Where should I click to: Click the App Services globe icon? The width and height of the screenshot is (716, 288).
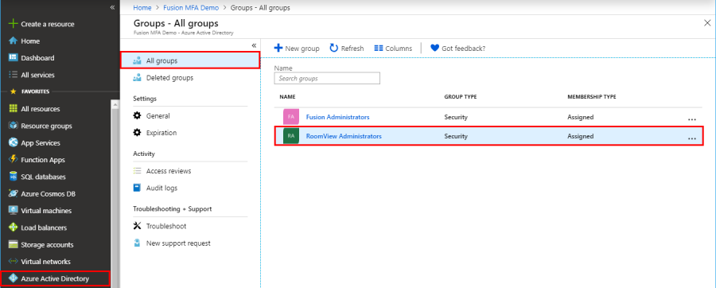tap(14, 143)
